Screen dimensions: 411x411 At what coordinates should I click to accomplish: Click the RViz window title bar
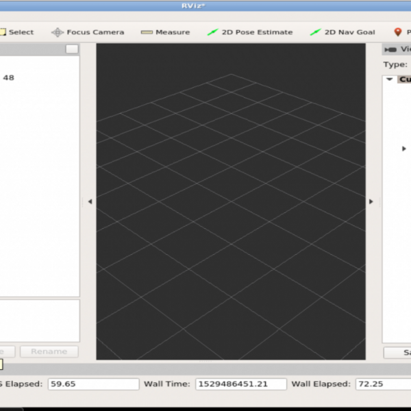pos(206,5)
